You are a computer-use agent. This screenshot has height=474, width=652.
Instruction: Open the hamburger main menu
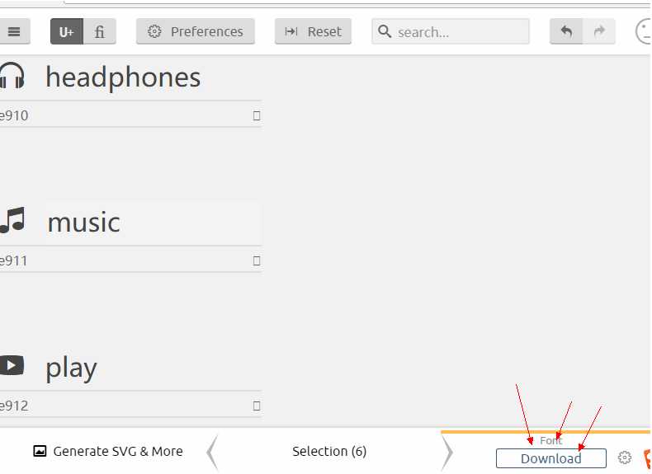coord(14,31)
